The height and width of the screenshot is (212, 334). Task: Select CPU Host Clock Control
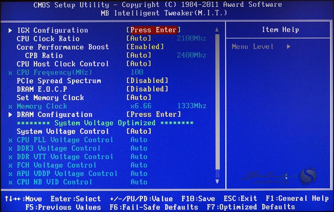coord(63,64)
